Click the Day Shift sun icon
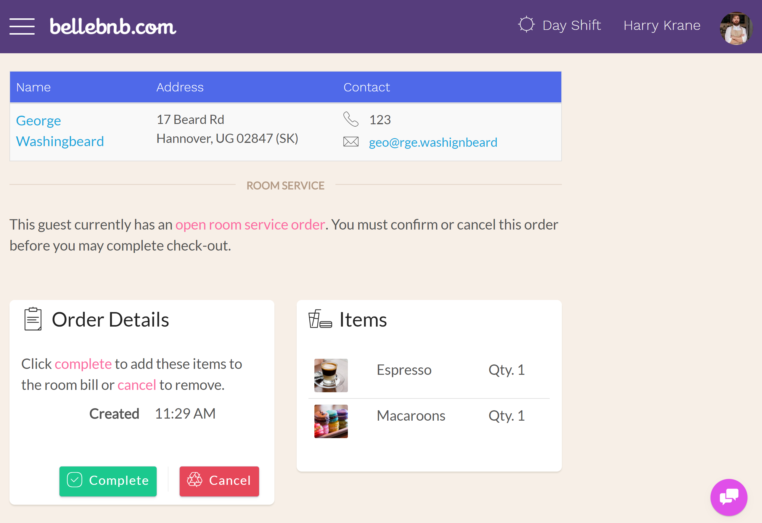 click(526, 25)
